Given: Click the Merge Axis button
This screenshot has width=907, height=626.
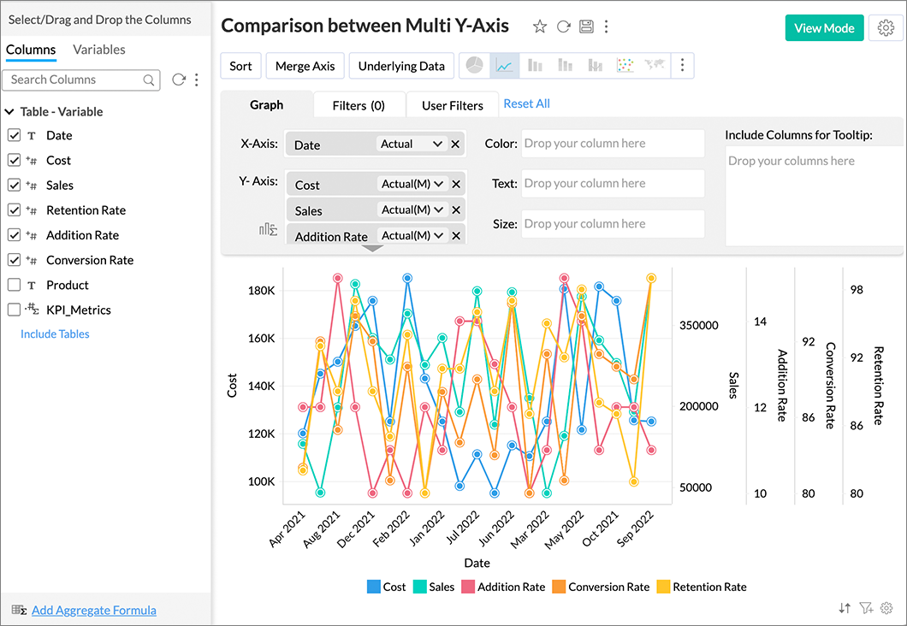Looking at the screenshot, I should tap(305, 66).
